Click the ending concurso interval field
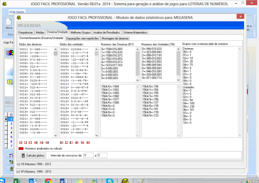 (x=102, y=155)
